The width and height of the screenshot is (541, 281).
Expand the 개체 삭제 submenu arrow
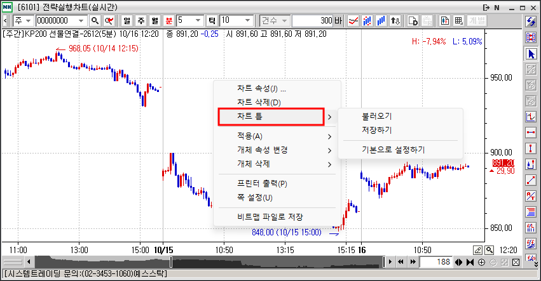329,165
